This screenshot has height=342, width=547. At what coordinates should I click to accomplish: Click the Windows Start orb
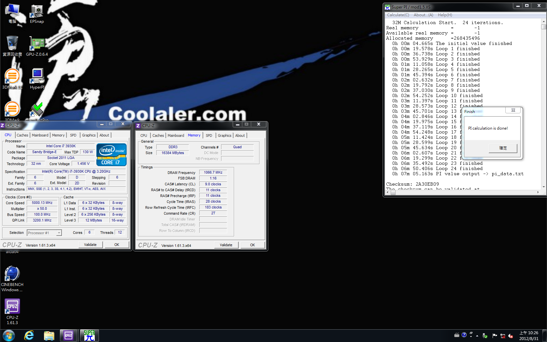tap(9, 335)
